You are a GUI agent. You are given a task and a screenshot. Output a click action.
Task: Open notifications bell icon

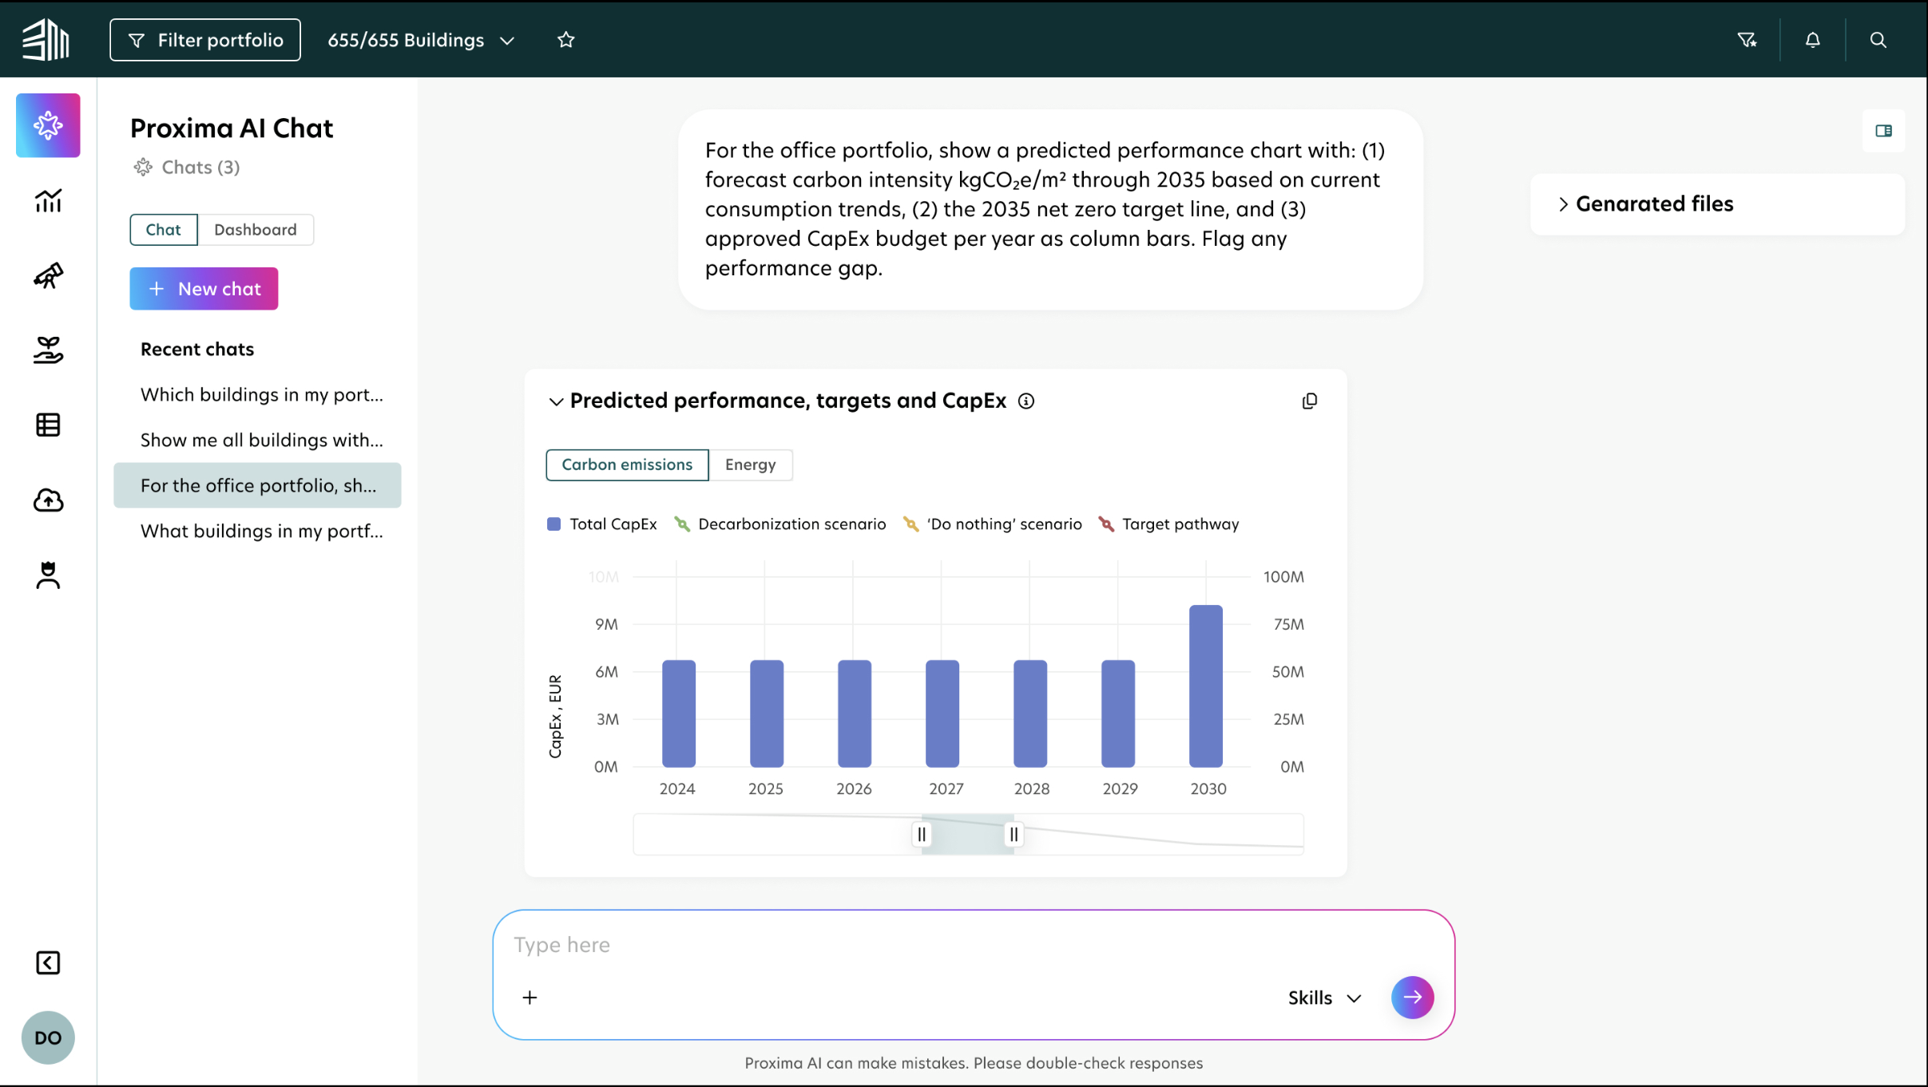point(1813,40)
